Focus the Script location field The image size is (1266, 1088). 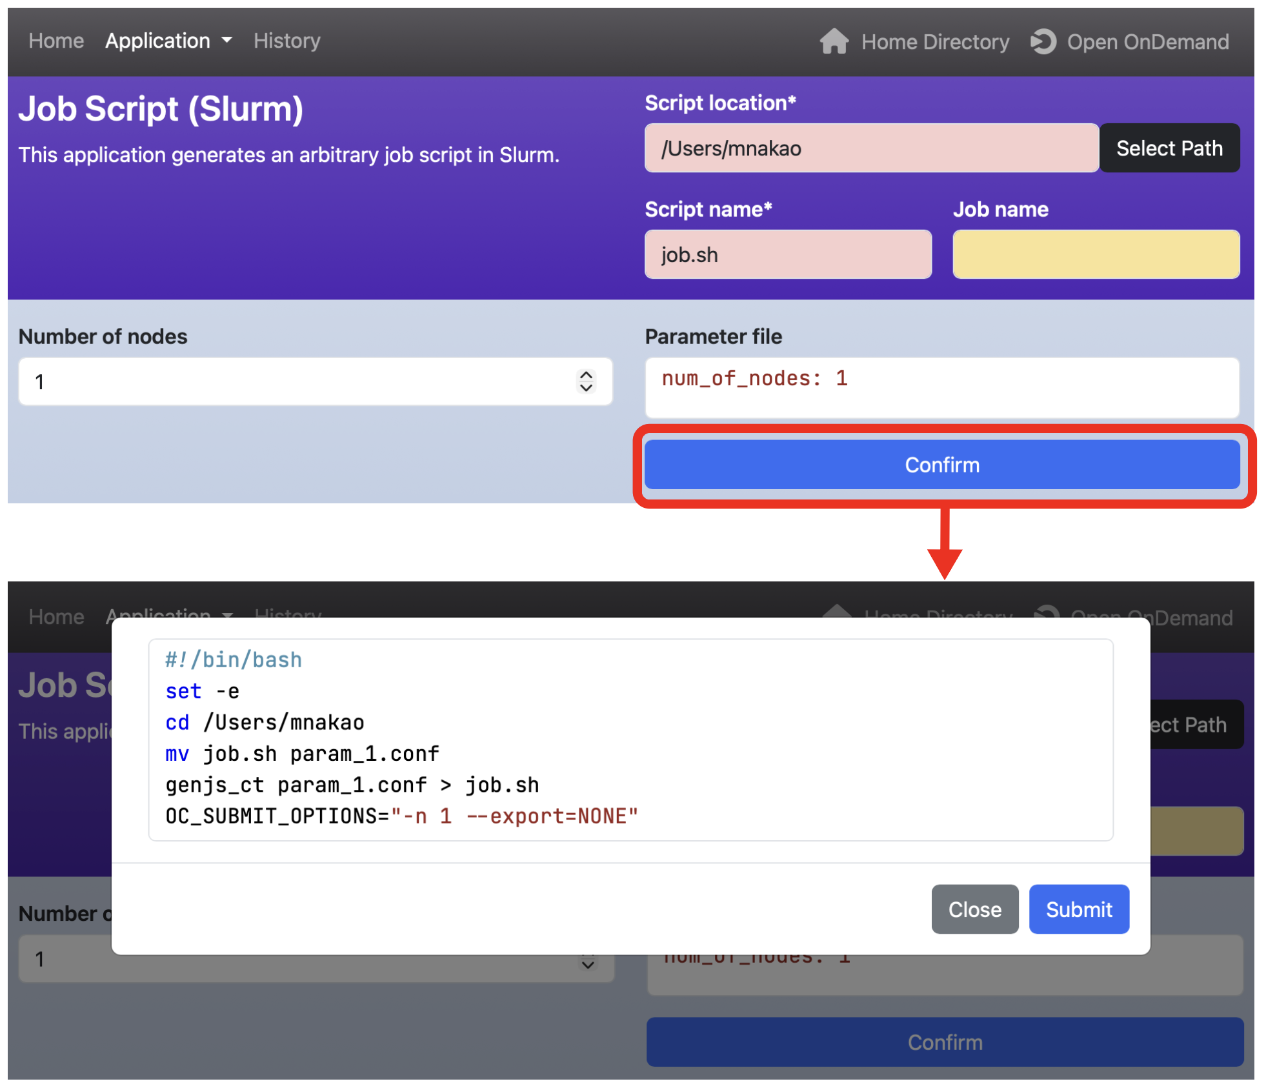click(x=872, y=148)
